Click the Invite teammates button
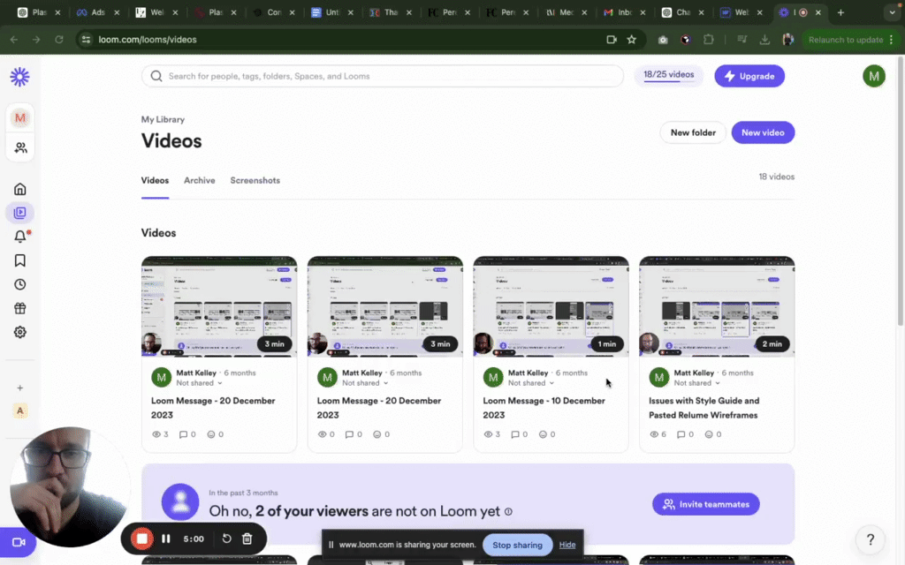The height and width of the screenshot is (565, 905). (x=705, y=504)
